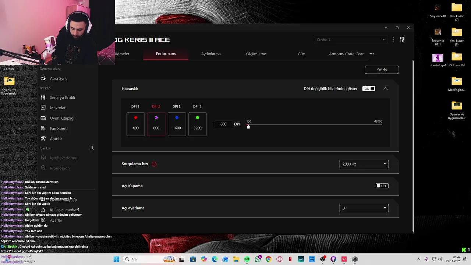Open the Sequence 01 desktop file
Viewport: 471px width, 265px height.
tap(438, 11)
